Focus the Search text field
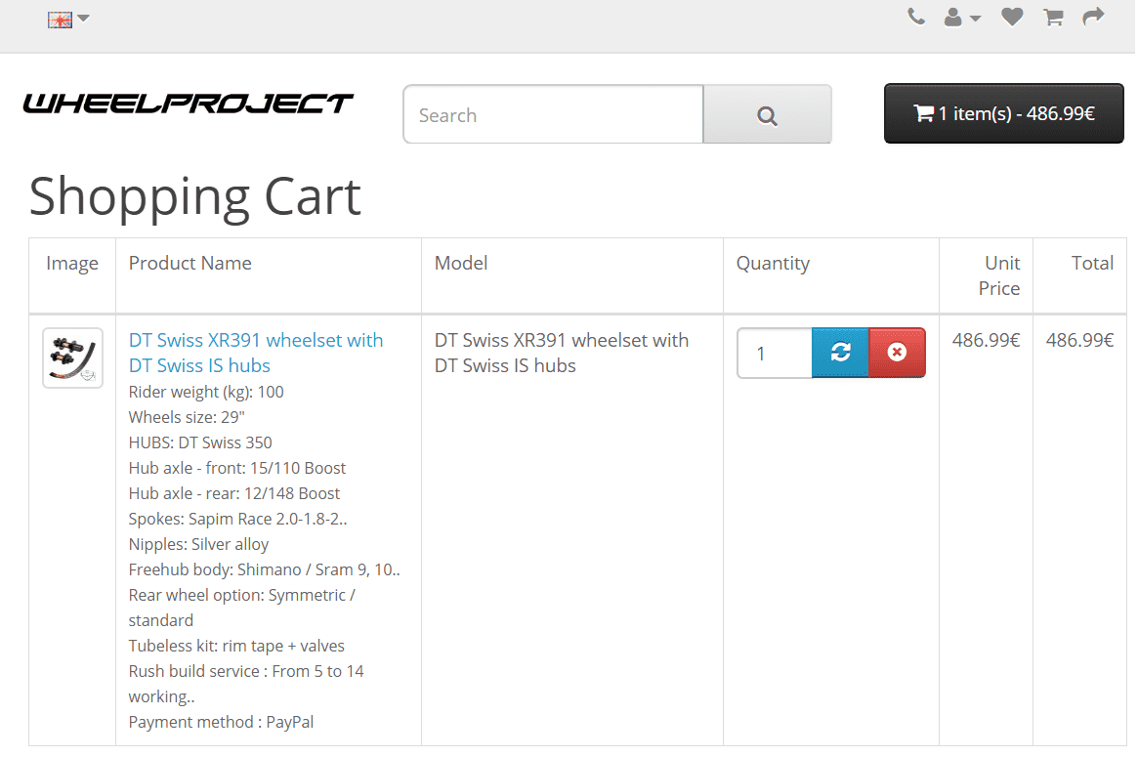 point(553,115)
